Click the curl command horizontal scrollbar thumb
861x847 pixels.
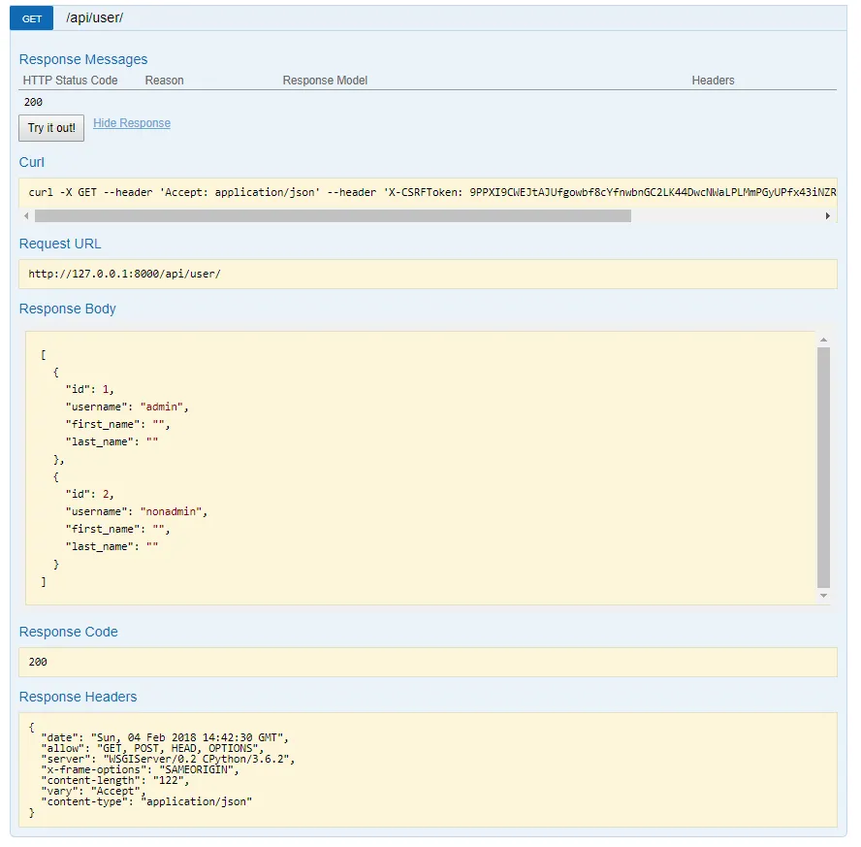click(x=333, y=215)
